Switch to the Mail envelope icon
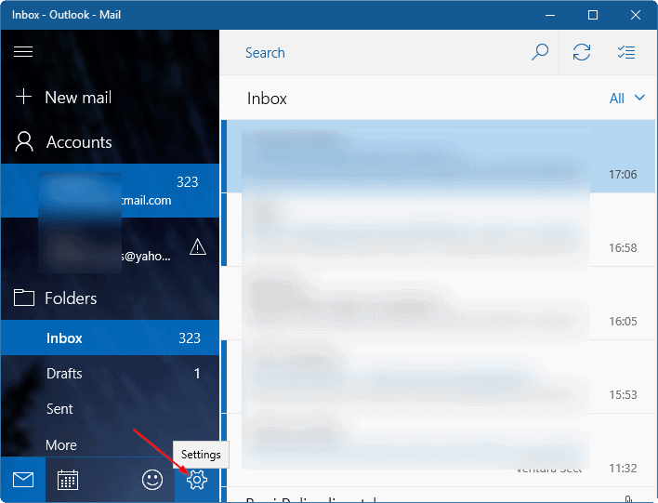 [23, 480]
